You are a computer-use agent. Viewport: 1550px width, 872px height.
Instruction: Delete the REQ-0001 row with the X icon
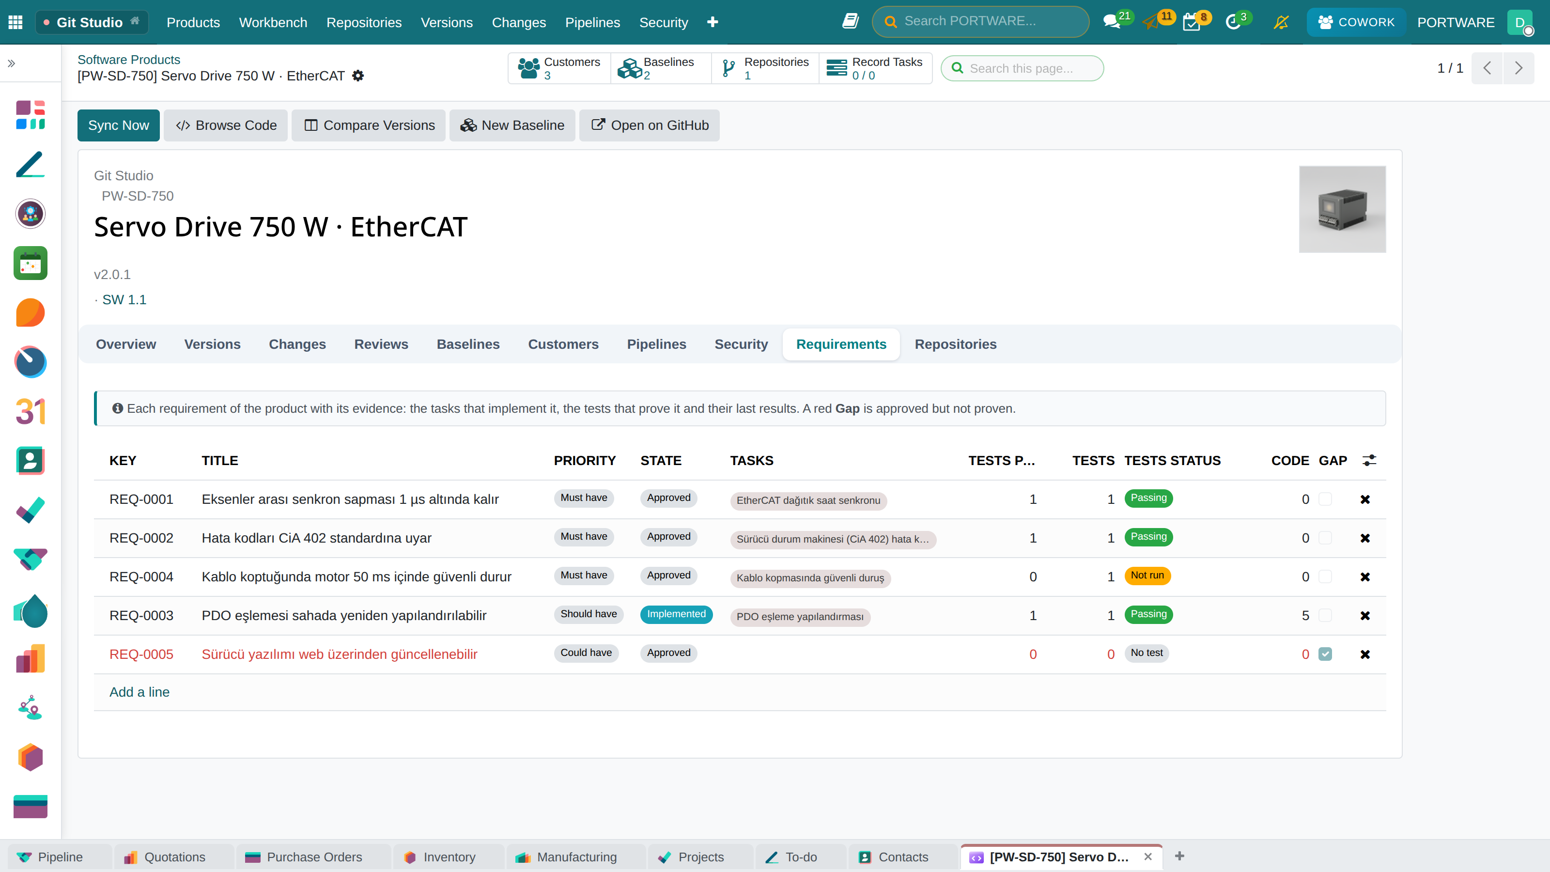1364,499
